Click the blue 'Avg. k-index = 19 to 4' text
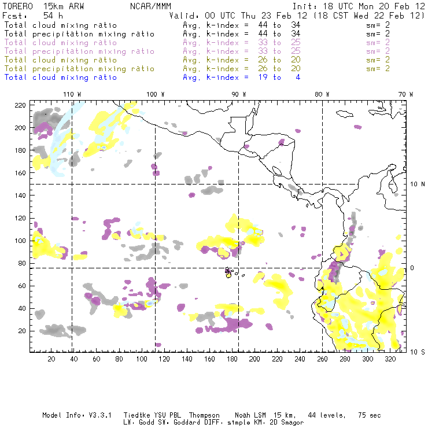428x428 pixels. coord(242,78)
